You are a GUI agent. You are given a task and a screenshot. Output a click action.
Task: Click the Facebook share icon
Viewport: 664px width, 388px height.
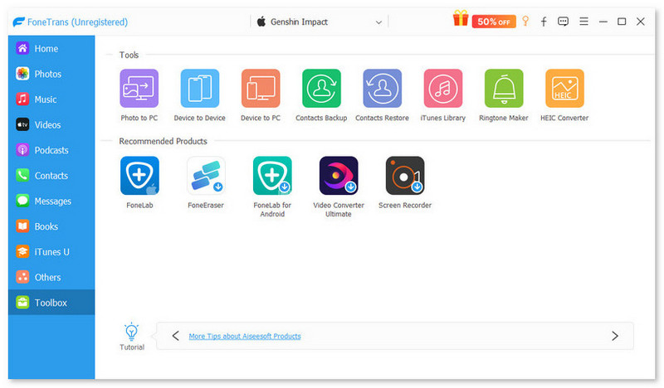544,22
